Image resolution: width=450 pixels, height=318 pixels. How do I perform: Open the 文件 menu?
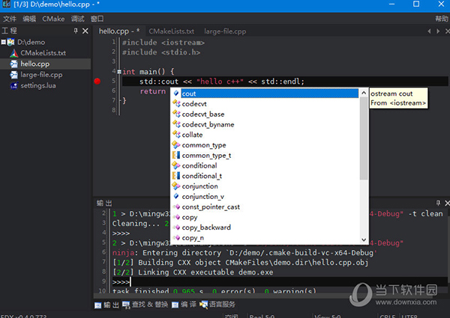pyautogui.click(x=10, y=19)
